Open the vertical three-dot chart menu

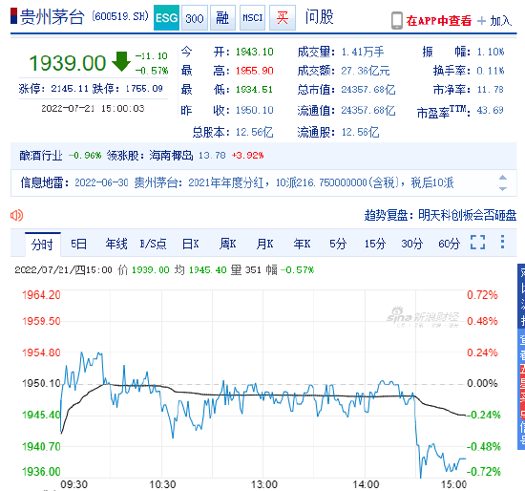tap(502, 242)
